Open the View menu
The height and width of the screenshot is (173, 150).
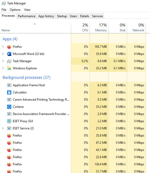point(27,10)
